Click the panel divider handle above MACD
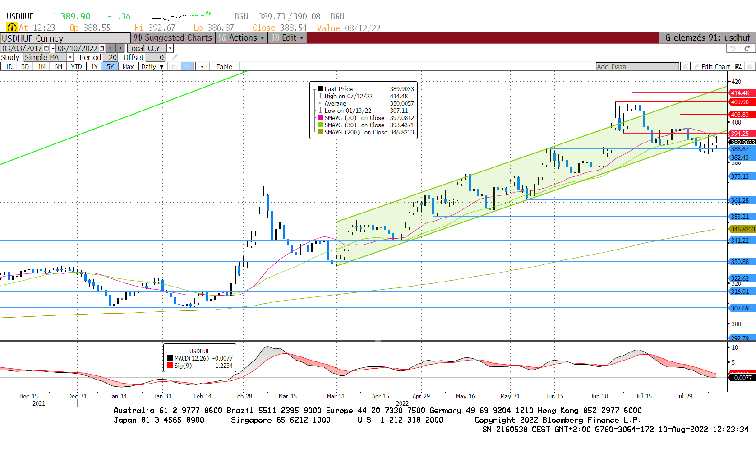Image resolution: width=756 pixels, height=449 pixels. [378, 341]
